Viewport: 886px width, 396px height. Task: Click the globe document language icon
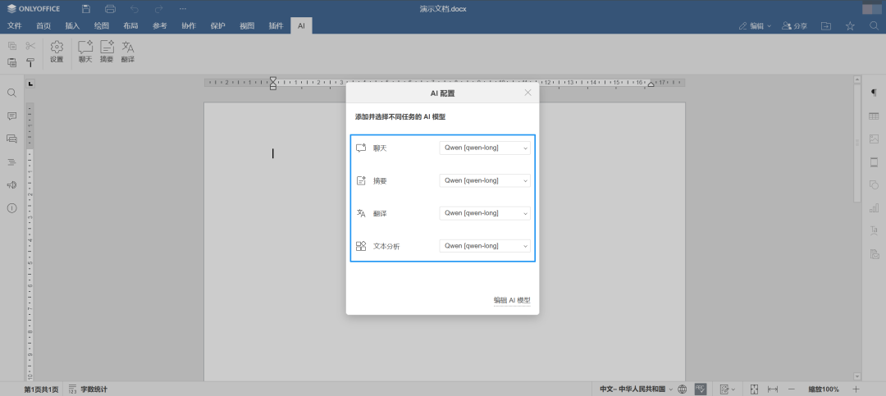pos(682,389)
